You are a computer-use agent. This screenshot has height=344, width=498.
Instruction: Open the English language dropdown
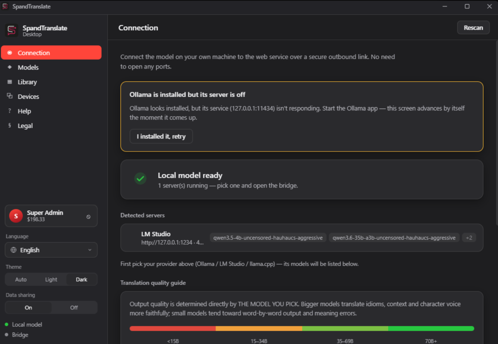pos(51,250)
